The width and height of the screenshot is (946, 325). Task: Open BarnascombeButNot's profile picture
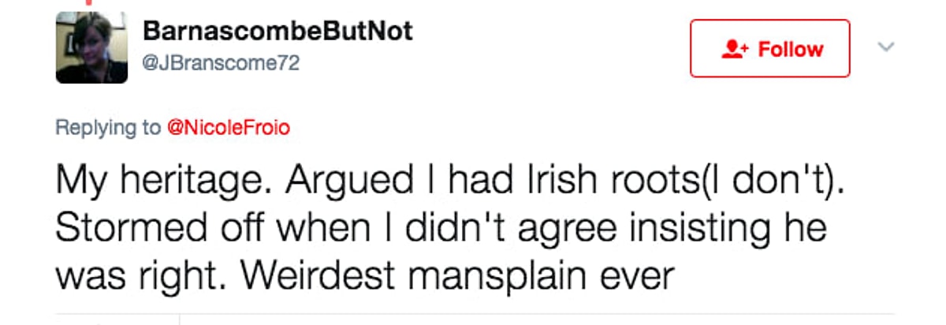[91, 48]
